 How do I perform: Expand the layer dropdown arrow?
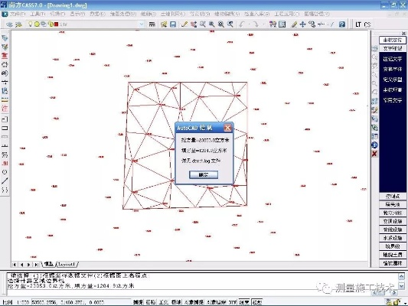pyautogui.click(x=142, y=24)
